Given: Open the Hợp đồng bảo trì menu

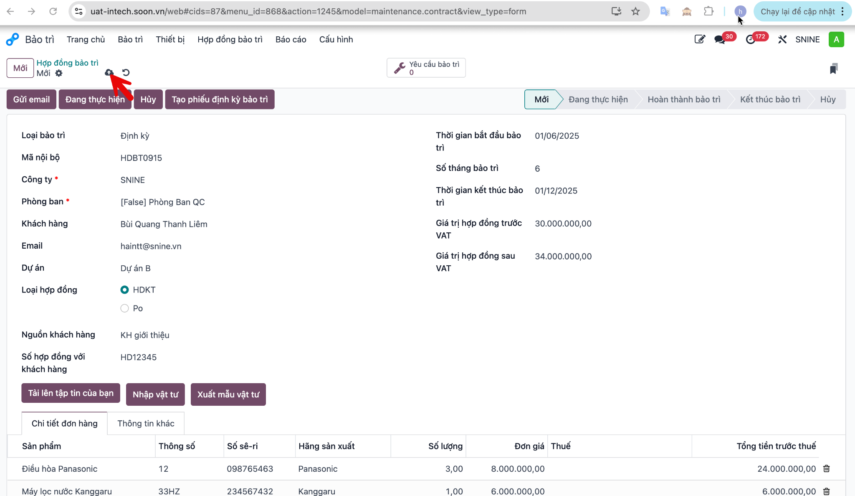Looking at the screenshot, I should pos(230,39).
